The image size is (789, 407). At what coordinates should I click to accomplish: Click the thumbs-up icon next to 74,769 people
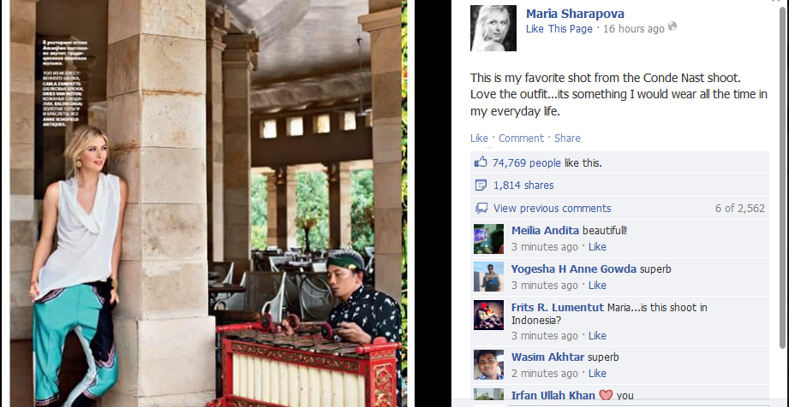coord(481,162)
